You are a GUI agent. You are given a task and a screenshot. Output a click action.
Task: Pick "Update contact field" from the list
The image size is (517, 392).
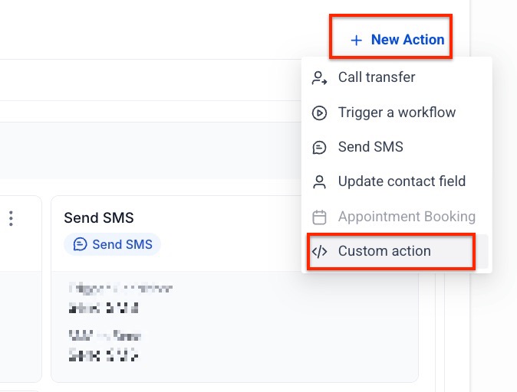point(401,181)
